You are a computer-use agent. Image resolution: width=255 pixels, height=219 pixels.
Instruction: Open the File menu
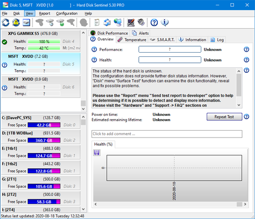[5, 13]
